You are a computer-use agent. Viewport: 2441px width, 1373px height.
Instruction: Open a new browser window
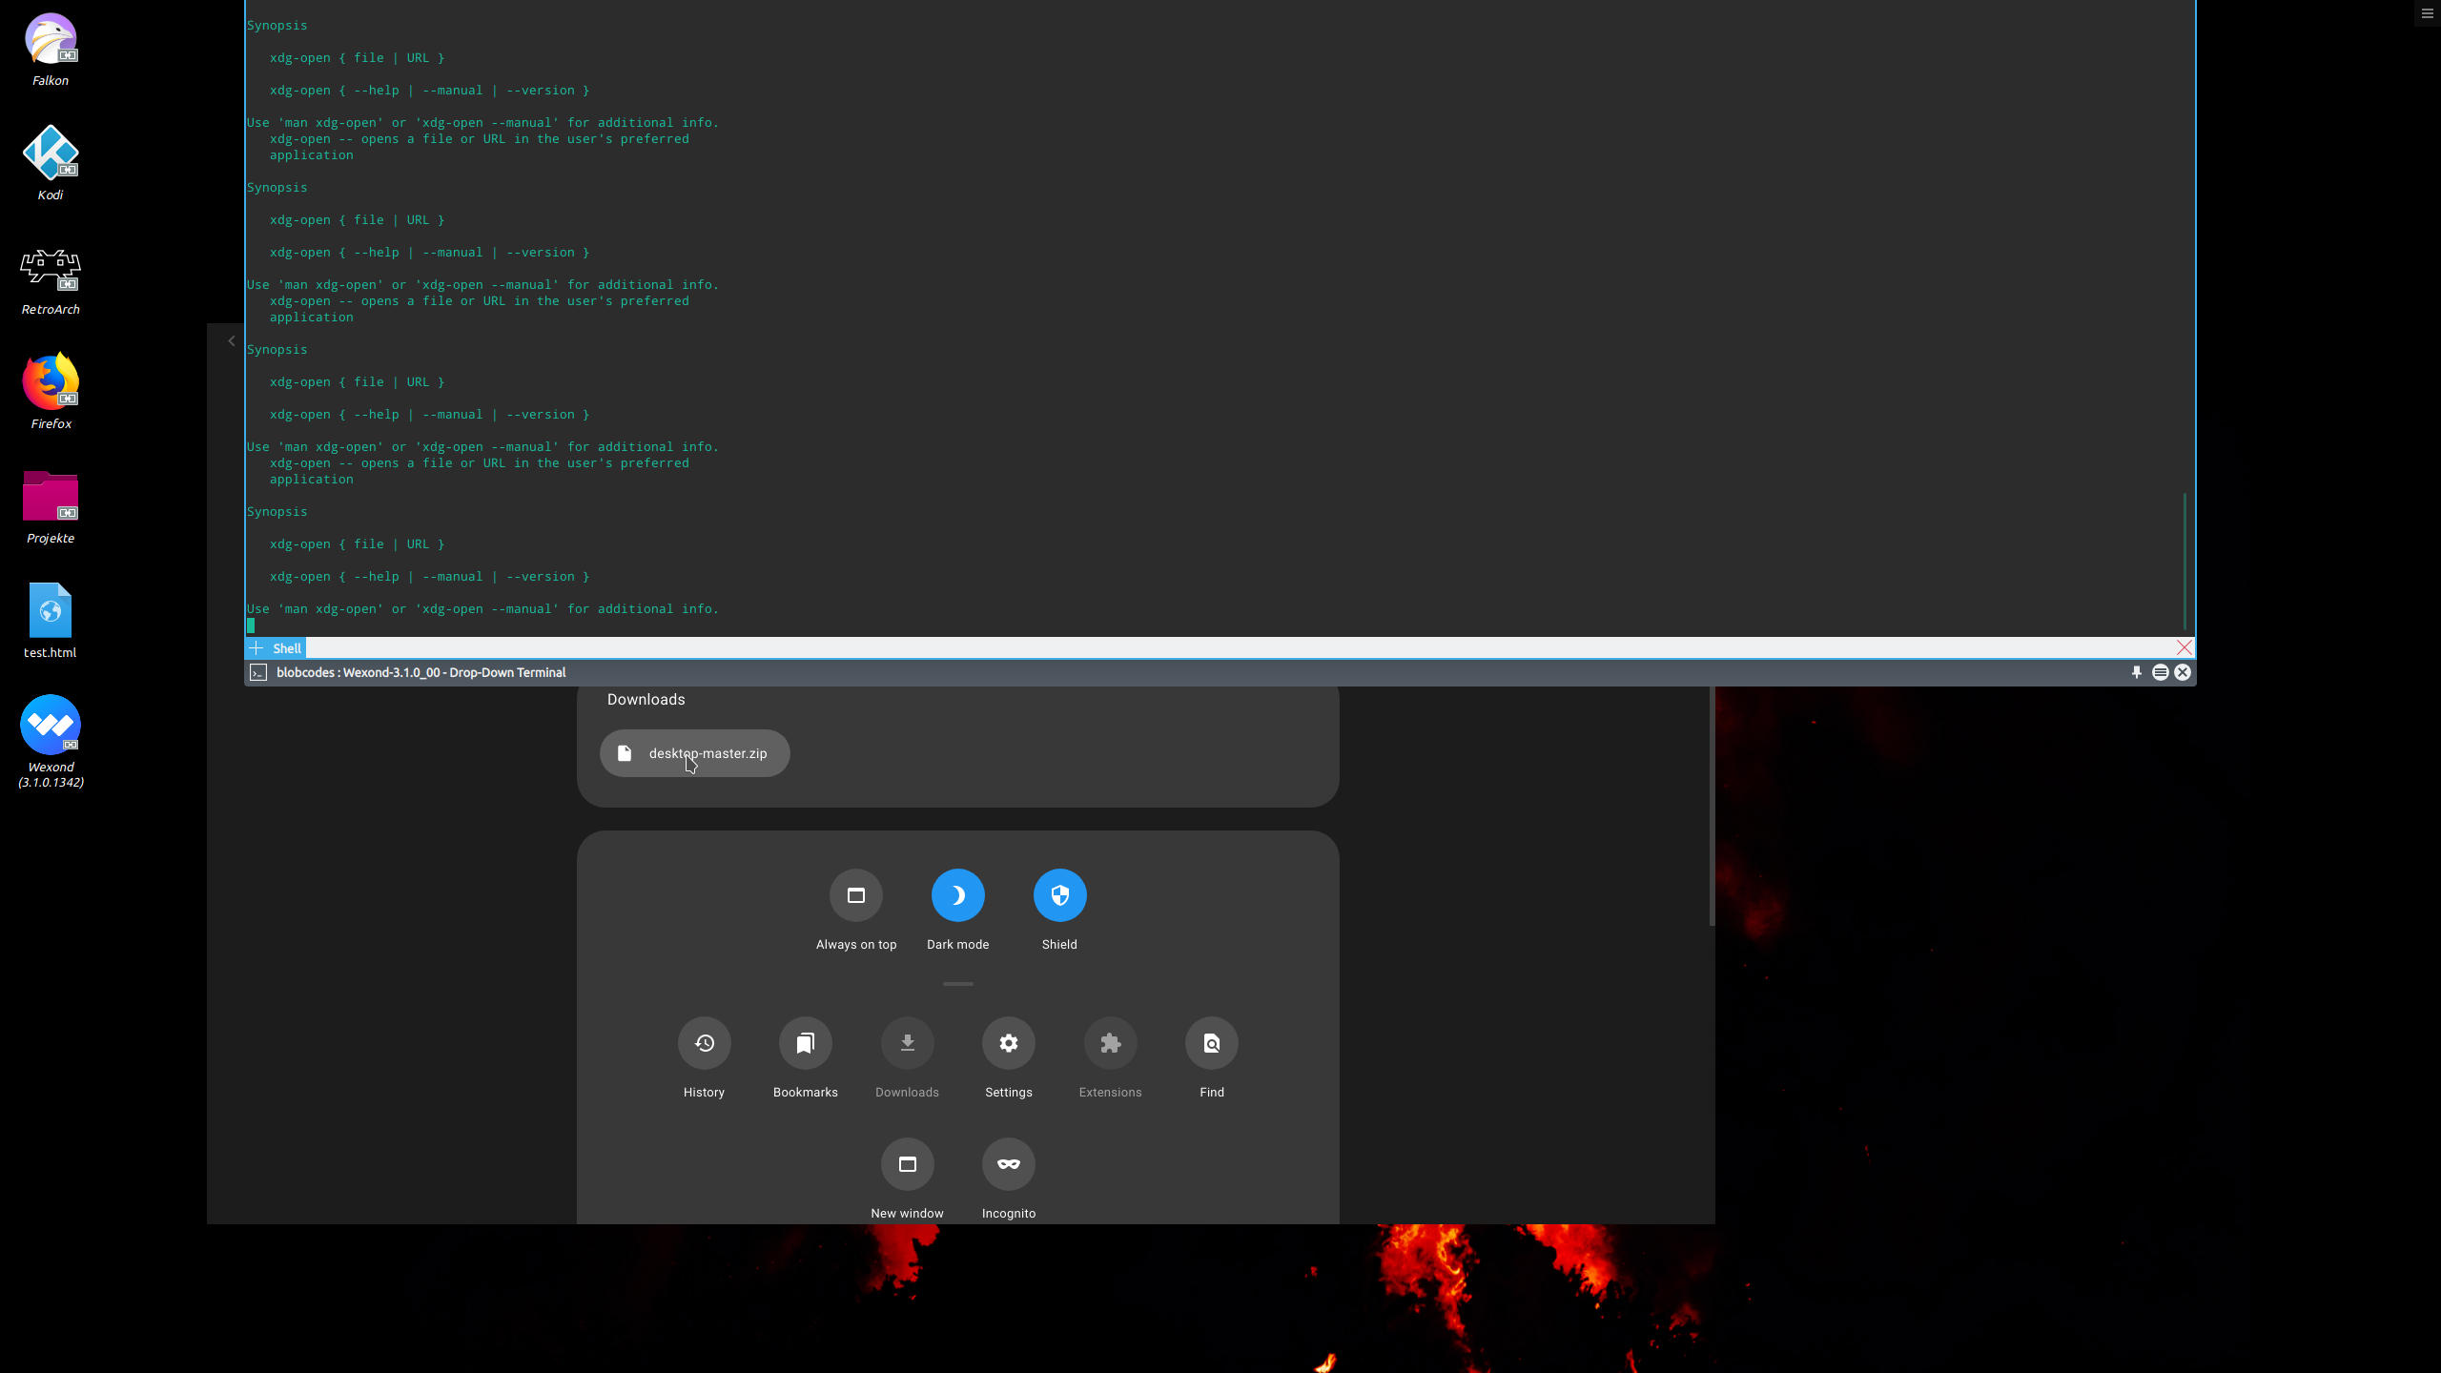(907, 1163)
